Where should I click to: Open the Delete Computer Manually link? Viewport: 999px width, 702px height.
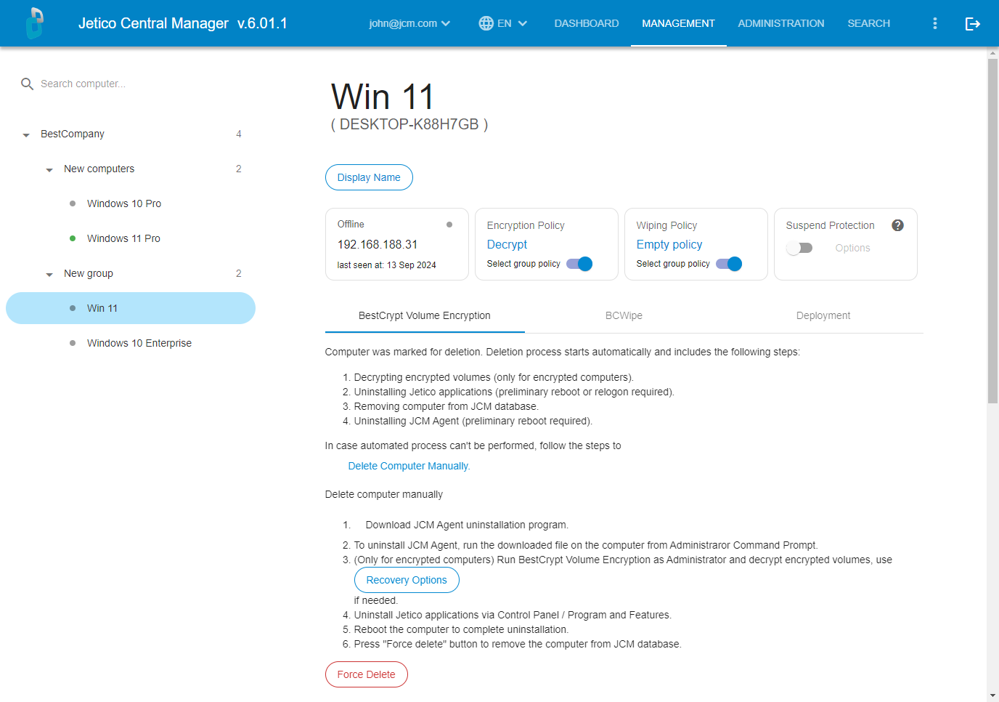pos(409,466)
